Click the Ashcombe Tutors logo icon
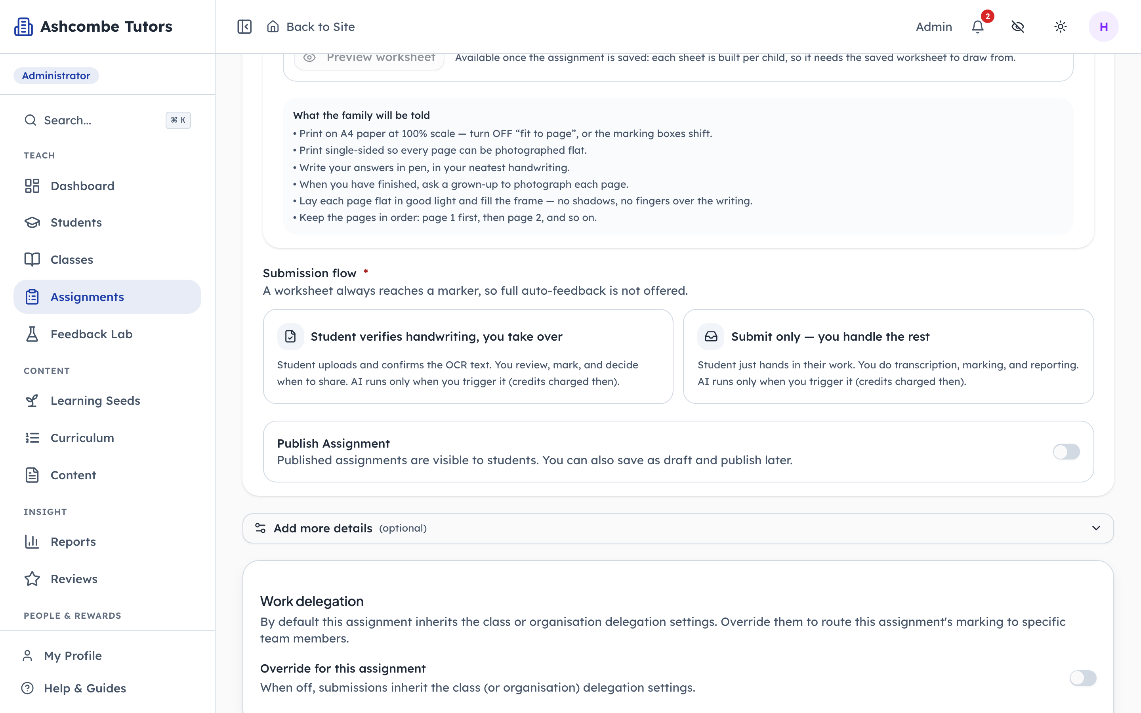This screenshot has width=1141, height=713. 24,27
